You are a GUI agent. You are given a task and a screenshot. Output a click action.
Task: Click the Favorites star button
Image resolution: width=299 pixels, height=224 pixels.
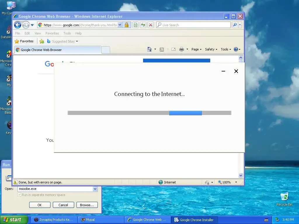pos(24,41)
